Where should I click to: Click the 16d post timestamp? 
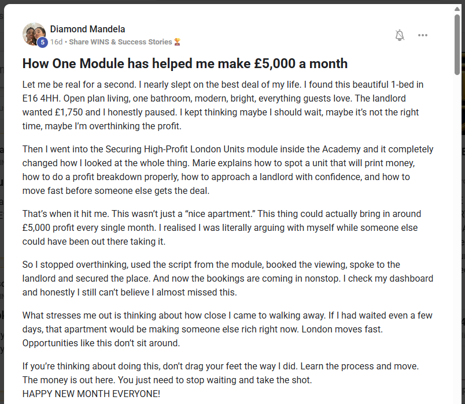pos(56,42)
